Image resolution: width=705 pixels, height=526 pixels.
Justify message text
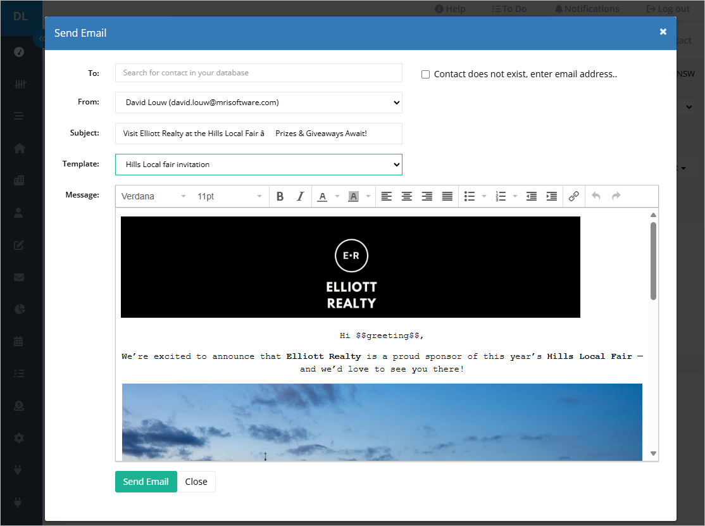click(x=447, y=196)
